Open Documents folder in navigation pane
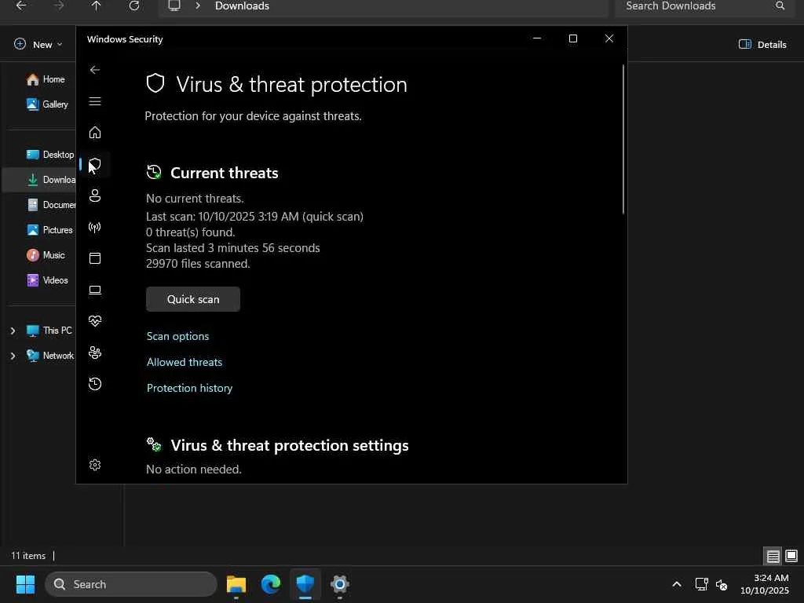804x603 pixels. (x=51, y=205)
